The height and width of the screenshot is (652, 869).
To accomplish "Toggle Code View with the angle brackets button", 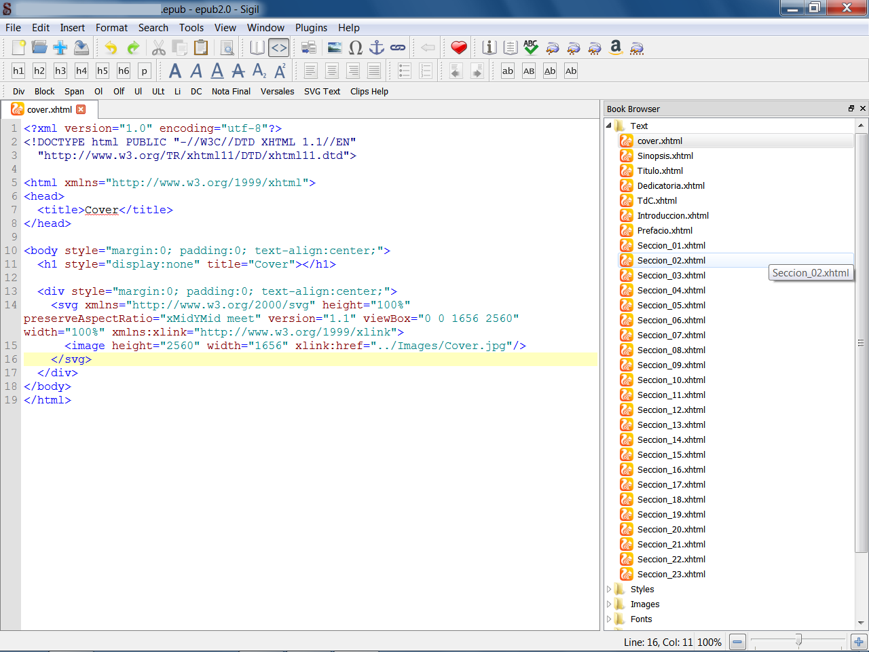I will pos(278,48).
